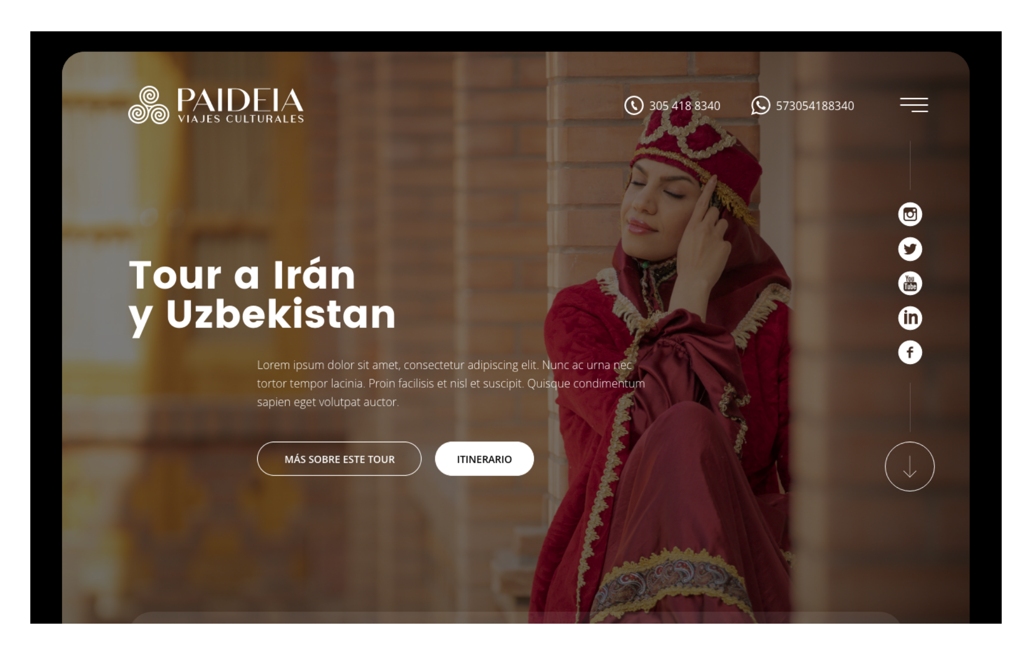This screenshot has width=1031, height=655.
Task: Select the MÁS SOBRE ESTE TOUR button
Action: [x=339, y=459]
